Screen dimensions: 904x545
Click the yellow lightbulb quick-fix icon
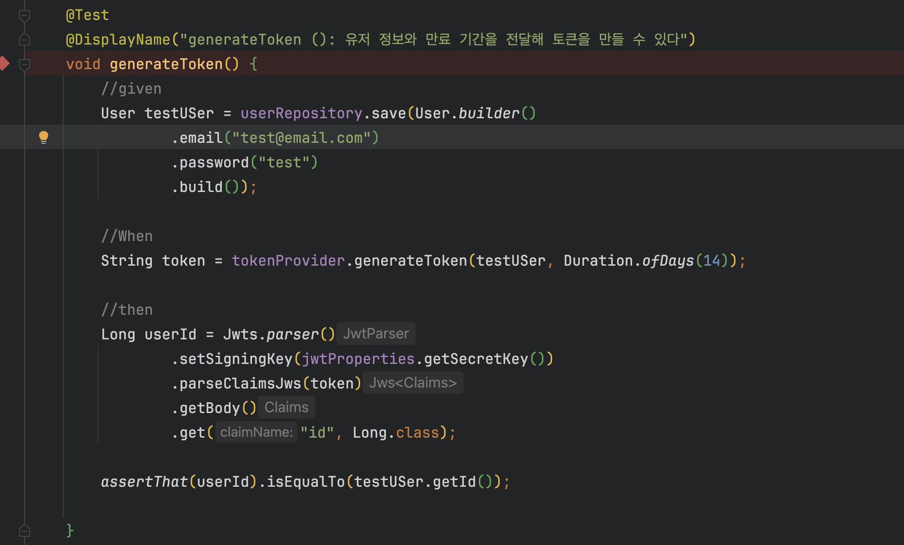tap(44, 137)
